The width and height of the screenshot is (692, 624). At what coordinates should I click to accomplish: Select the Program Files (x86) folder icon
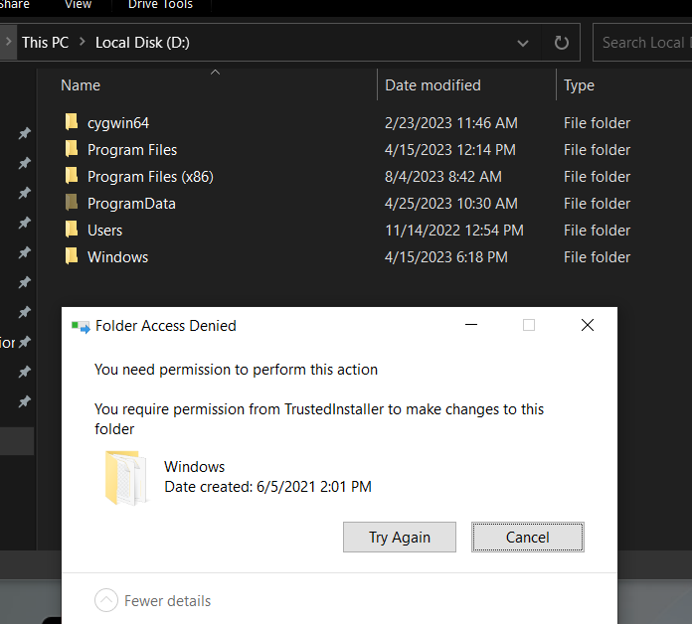(72, 176)
